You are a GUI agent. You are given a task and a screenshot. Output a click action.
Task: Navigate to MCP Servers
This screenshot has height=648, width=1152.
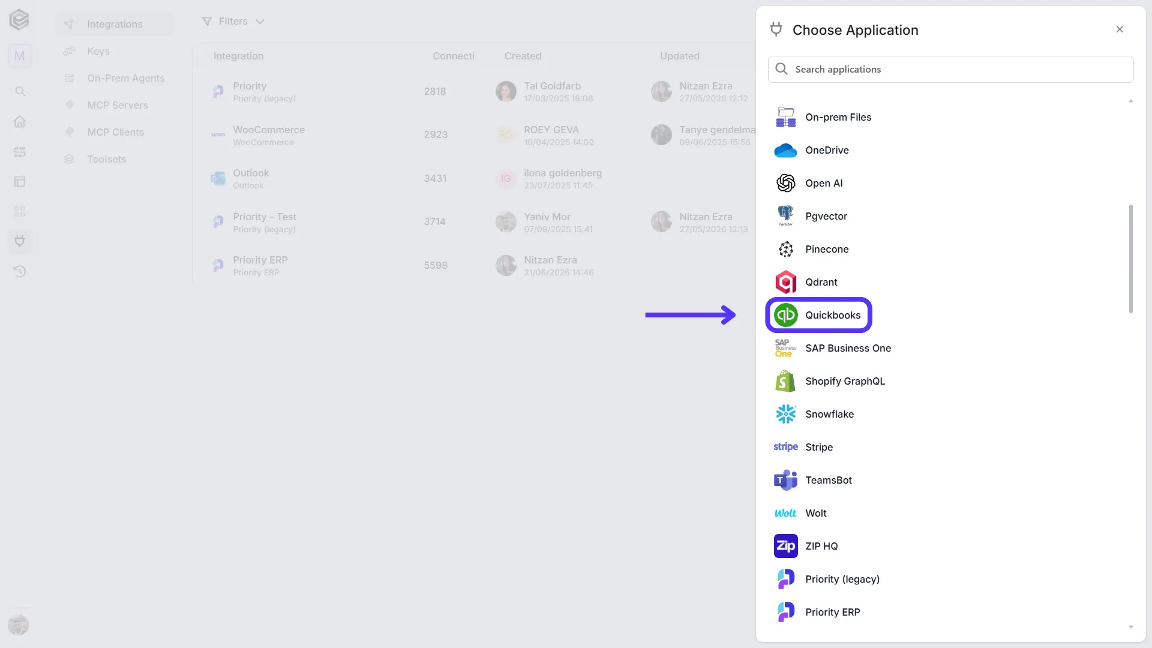pyautogui.click(x=117, y=105)
